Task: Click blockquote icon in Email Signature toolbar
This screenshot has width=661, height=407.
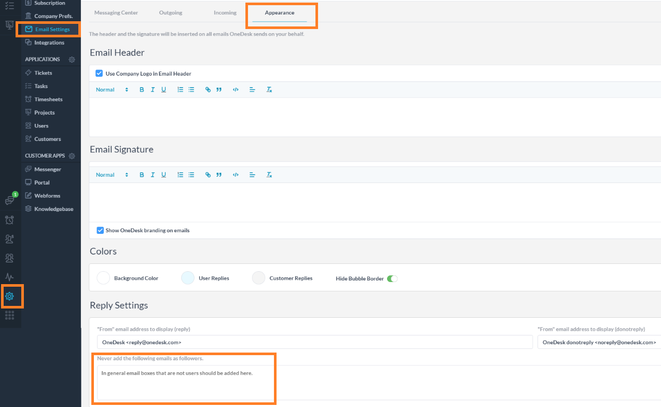Action: 219,175
